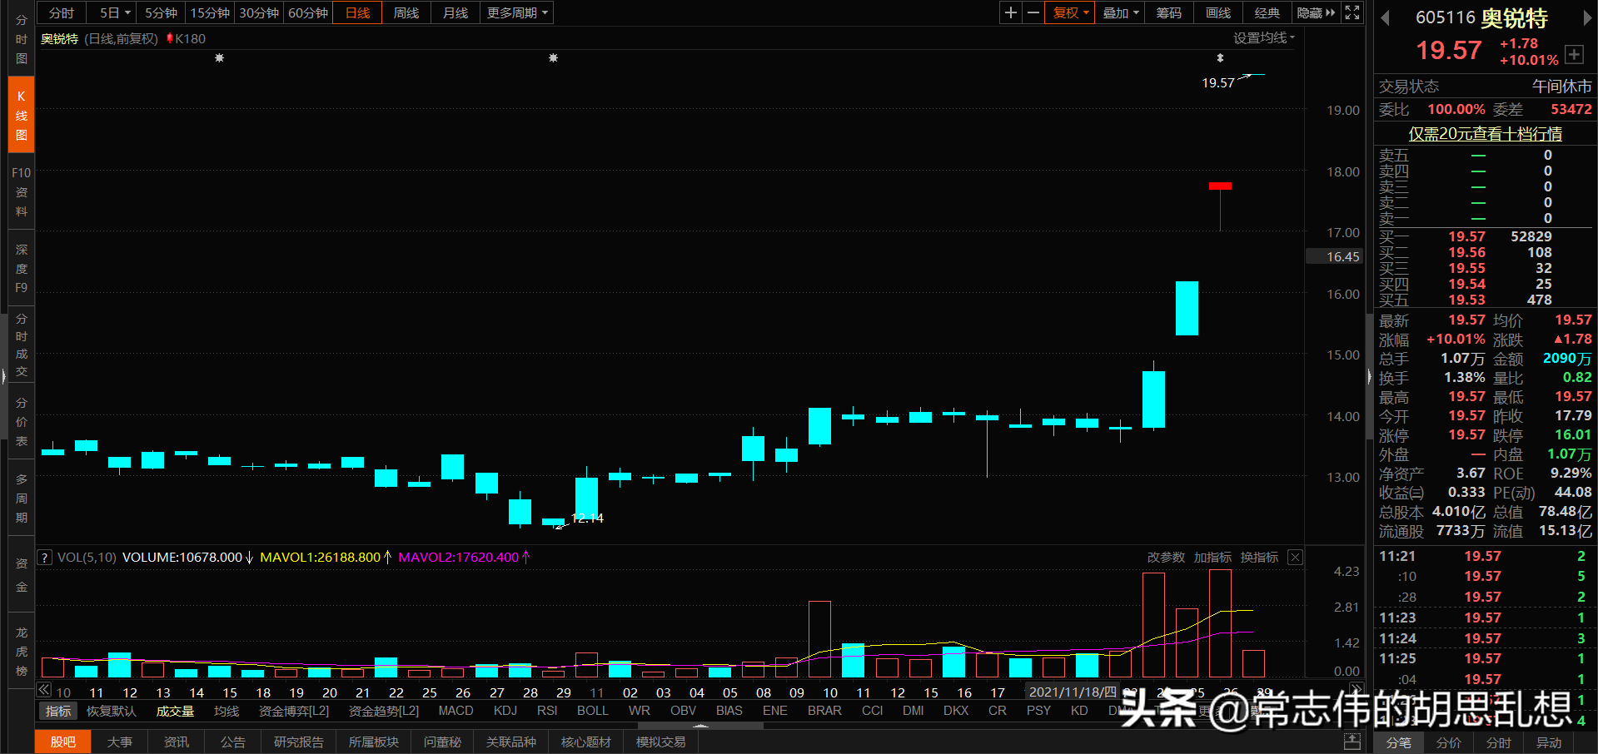Add 奥锐特 to watchlist via plus icon
This screenshot has width=1598, height=754.
click(1574, 54)
